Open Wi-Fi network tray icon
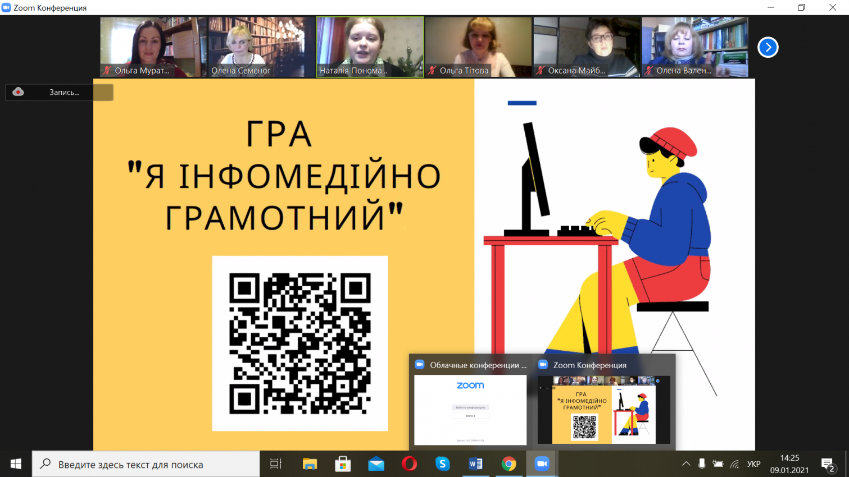 735,464
